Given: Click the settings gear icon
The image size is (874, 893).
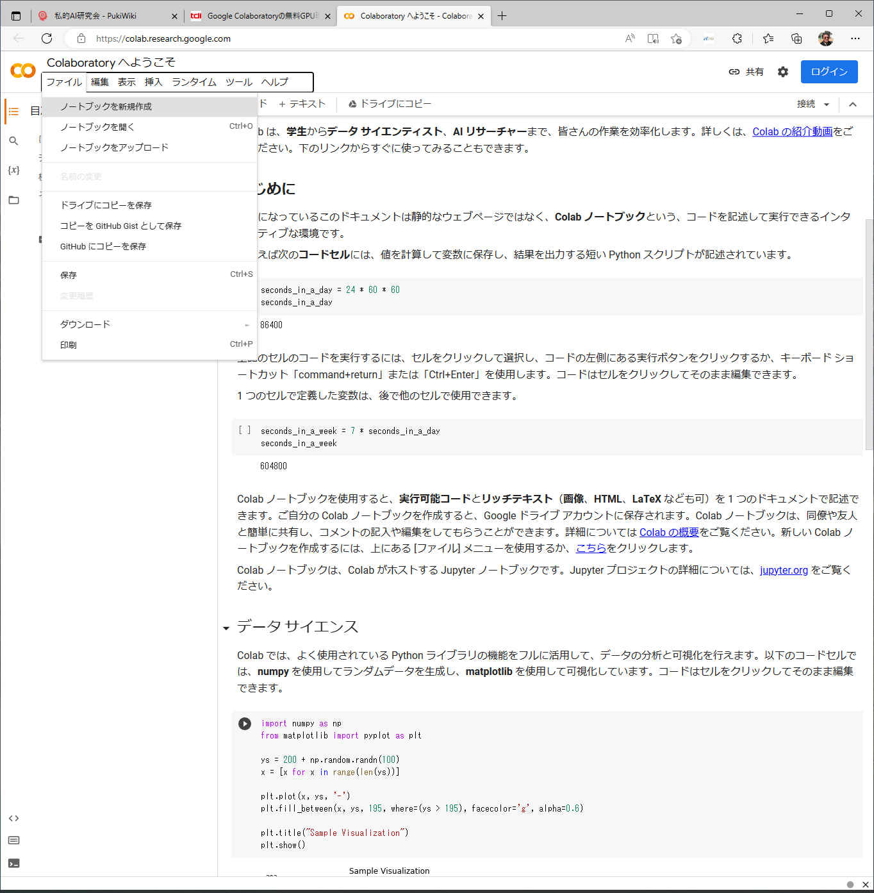Looking at the screenshot, I should click(x=782, y=72).
